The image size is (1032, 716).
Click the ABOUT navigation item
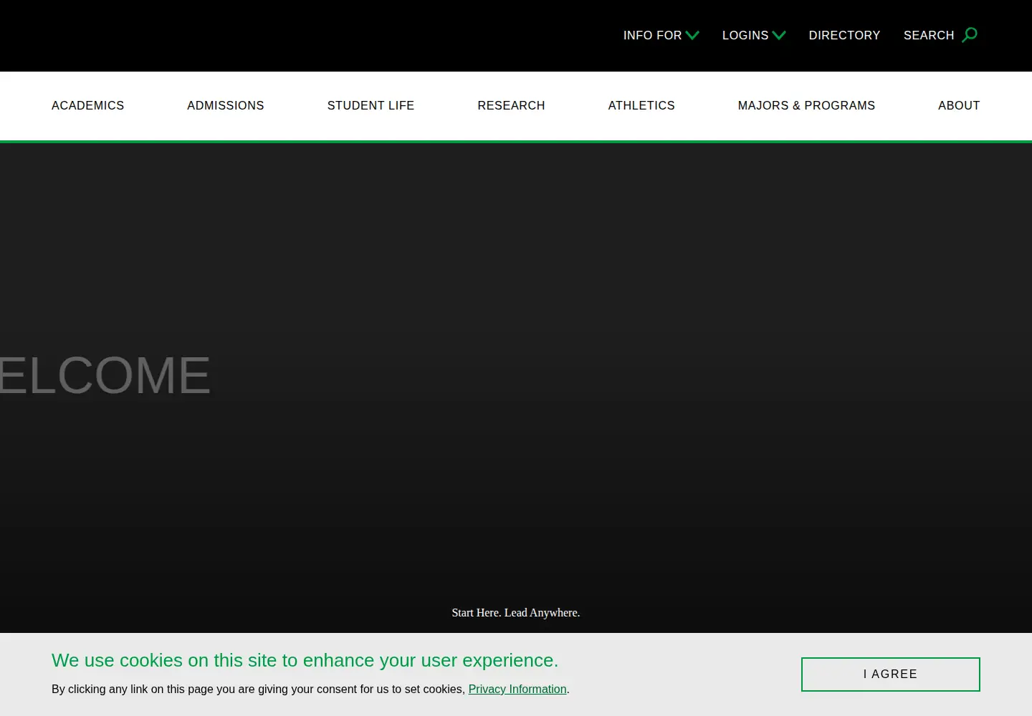(x=959, y=105)
